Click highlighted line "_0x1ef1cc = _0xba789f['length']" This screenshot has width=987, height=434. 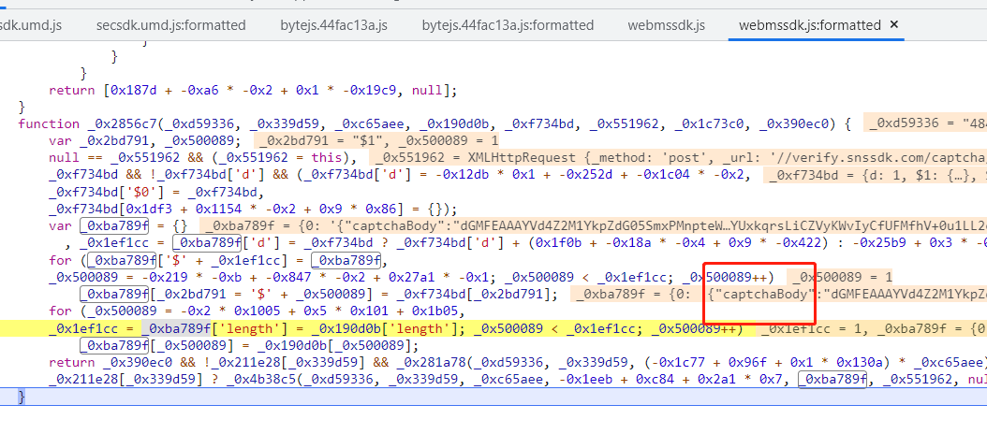click(396, 327)
